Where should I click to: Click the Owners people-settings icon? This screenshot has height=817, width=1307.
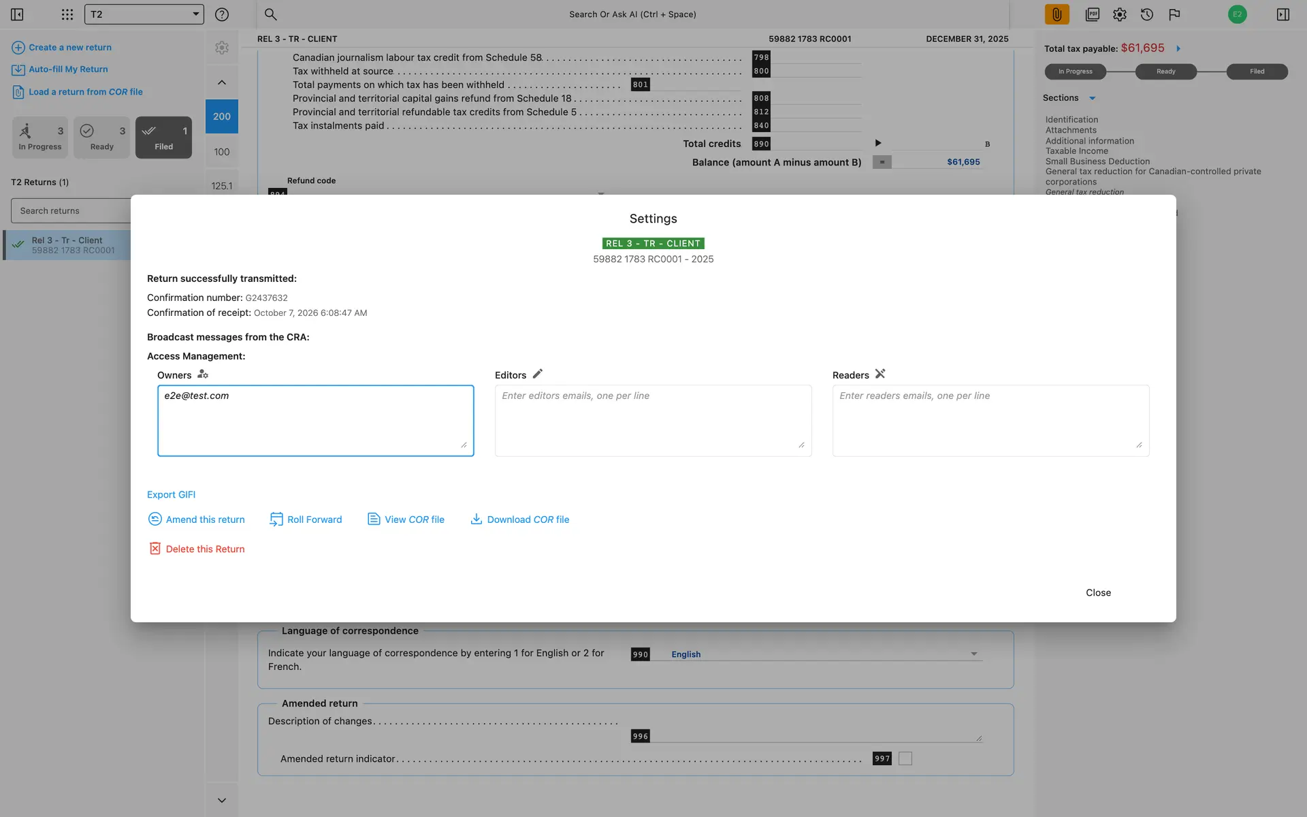click(x=203, y=374)
